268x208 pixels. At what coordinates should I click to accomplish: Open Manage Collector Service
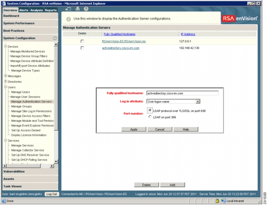[27, 150]
